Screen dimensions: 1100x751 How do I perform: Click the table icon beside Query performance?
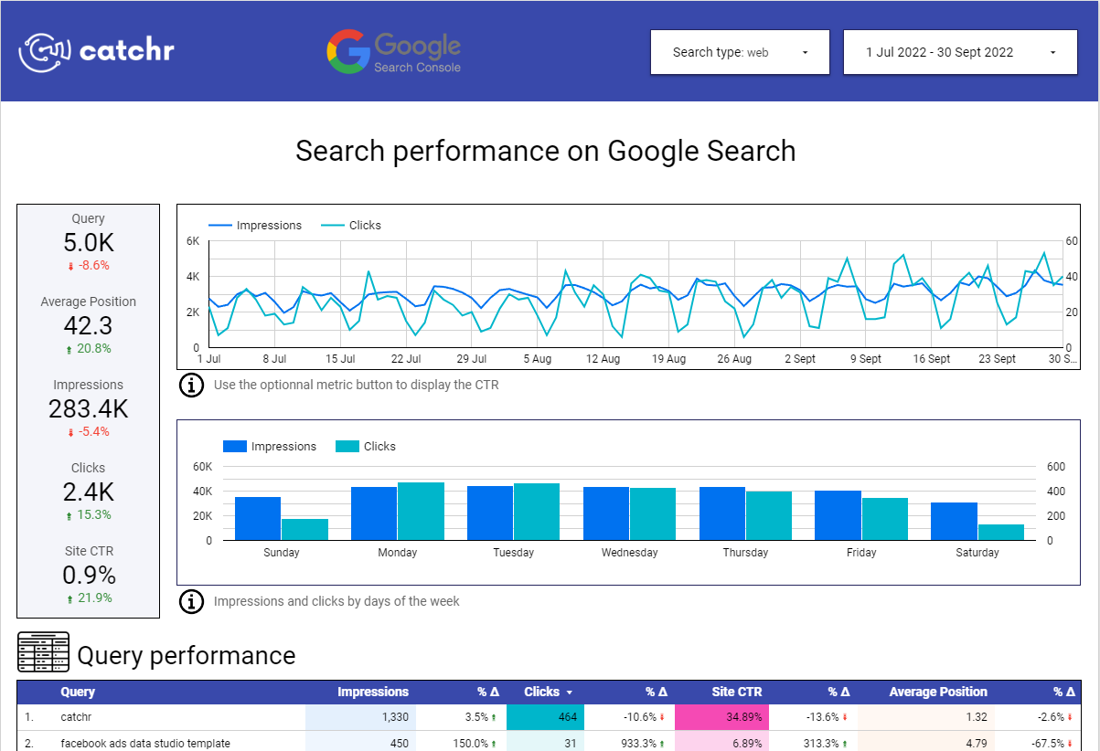(x=42, y=651)
